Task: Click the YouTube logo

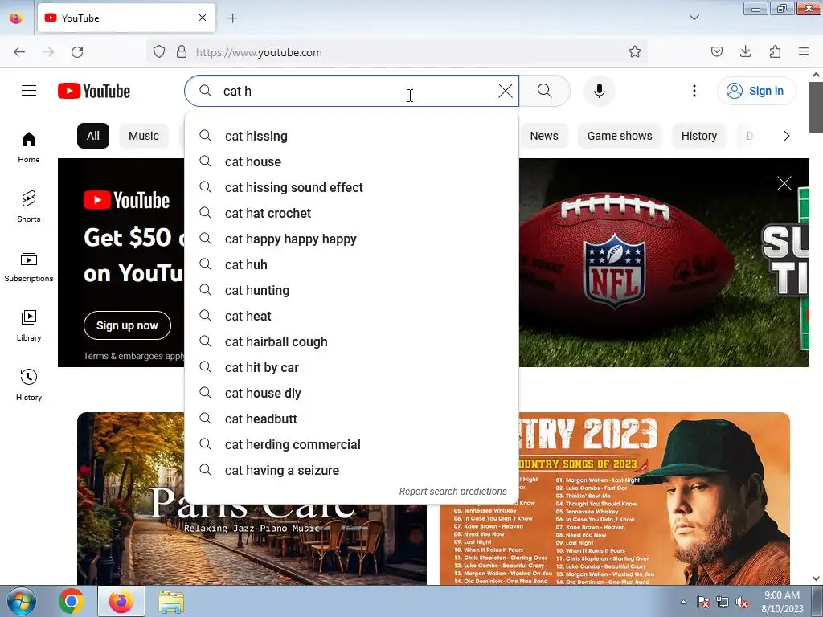Action: [x=94, y=91]
